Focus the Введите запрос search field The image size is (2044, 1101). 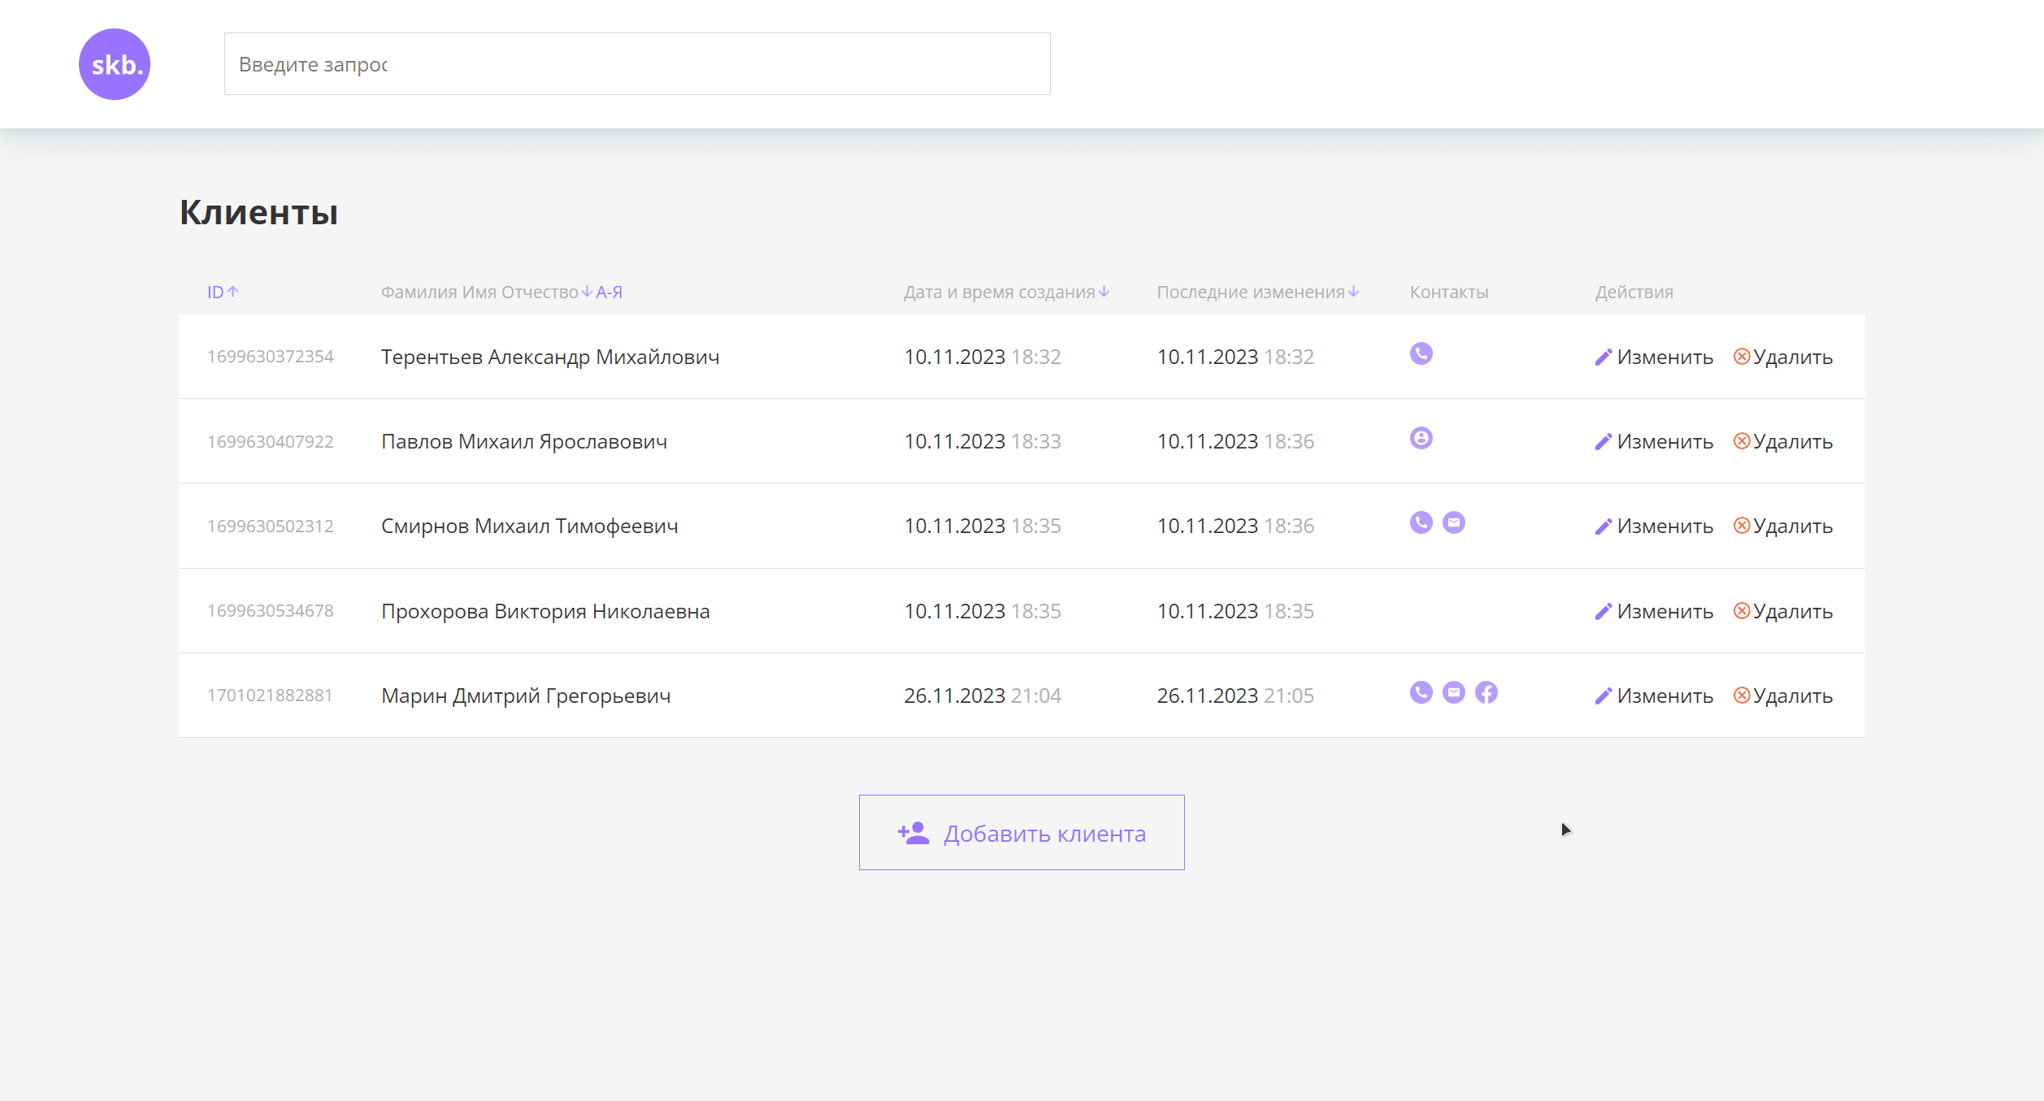(636, 64)
